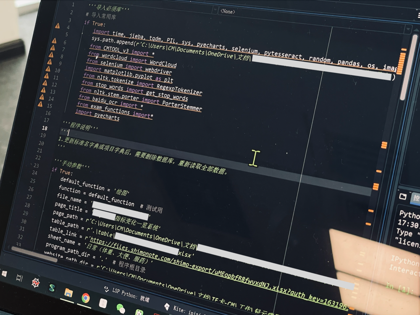Image resolution: width=420 pixels, height=315 pixels.
Task: Click the white square app taskbar icon
Action: (103, 303)
